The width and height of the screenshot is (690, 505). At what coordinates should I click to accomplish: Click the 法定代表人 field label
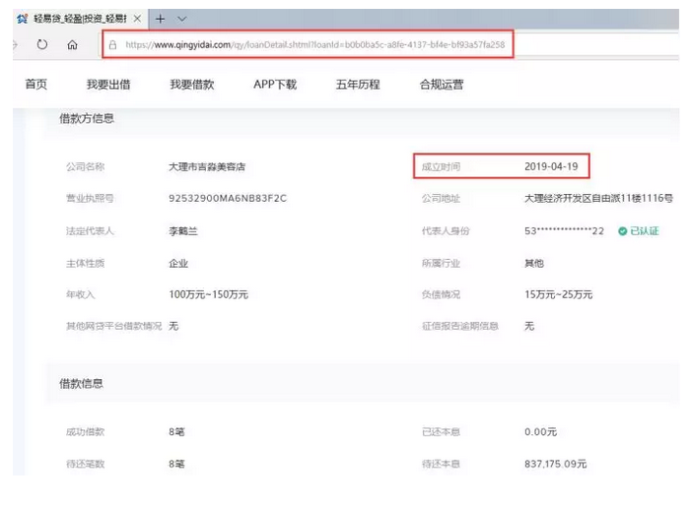(x=90, y=231)
